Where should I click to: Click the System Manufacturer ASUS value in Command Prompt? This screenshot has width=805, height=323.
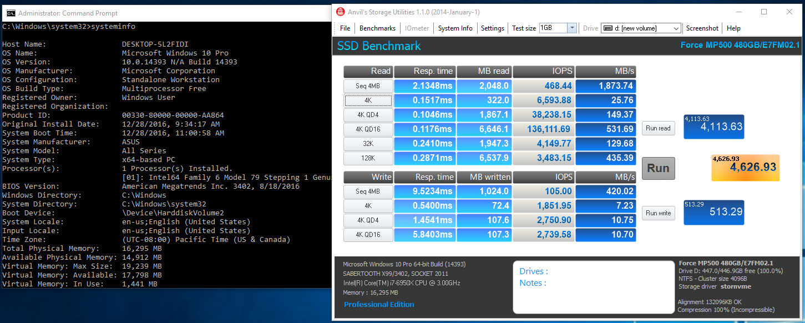131,142
